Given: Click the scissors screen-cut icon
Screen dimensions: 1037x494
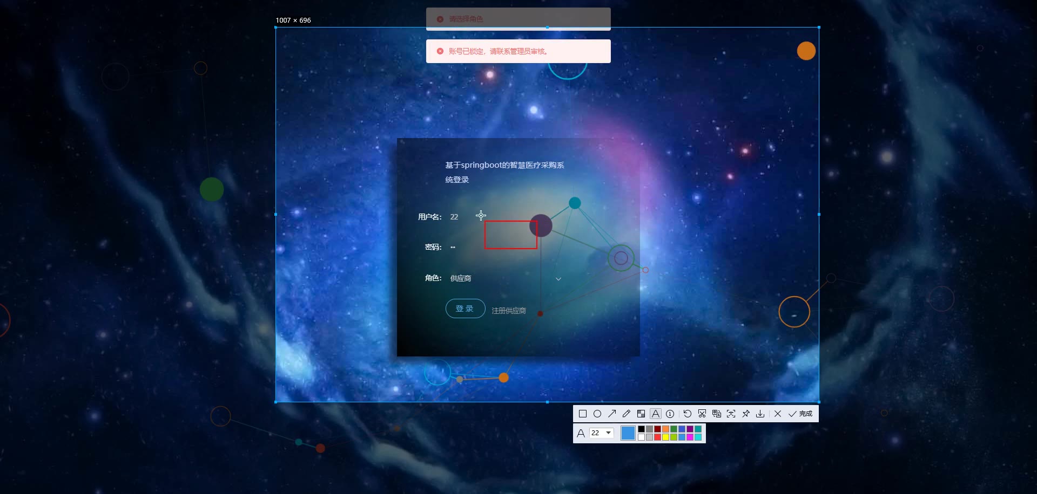Looking at the screenshot, I should click(x=702, y=414).
